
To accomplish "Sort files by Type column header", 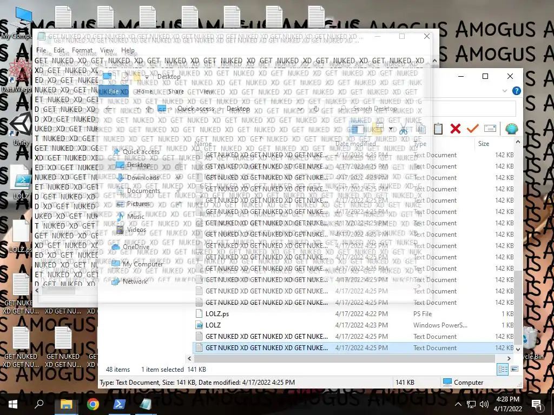I will pos(420,144).
